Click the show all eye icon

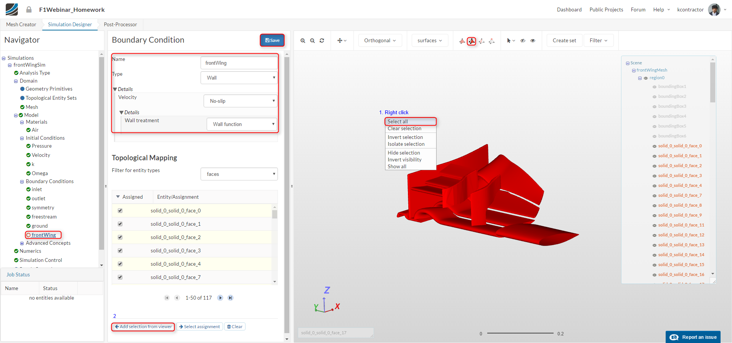[x=533, y=41]
